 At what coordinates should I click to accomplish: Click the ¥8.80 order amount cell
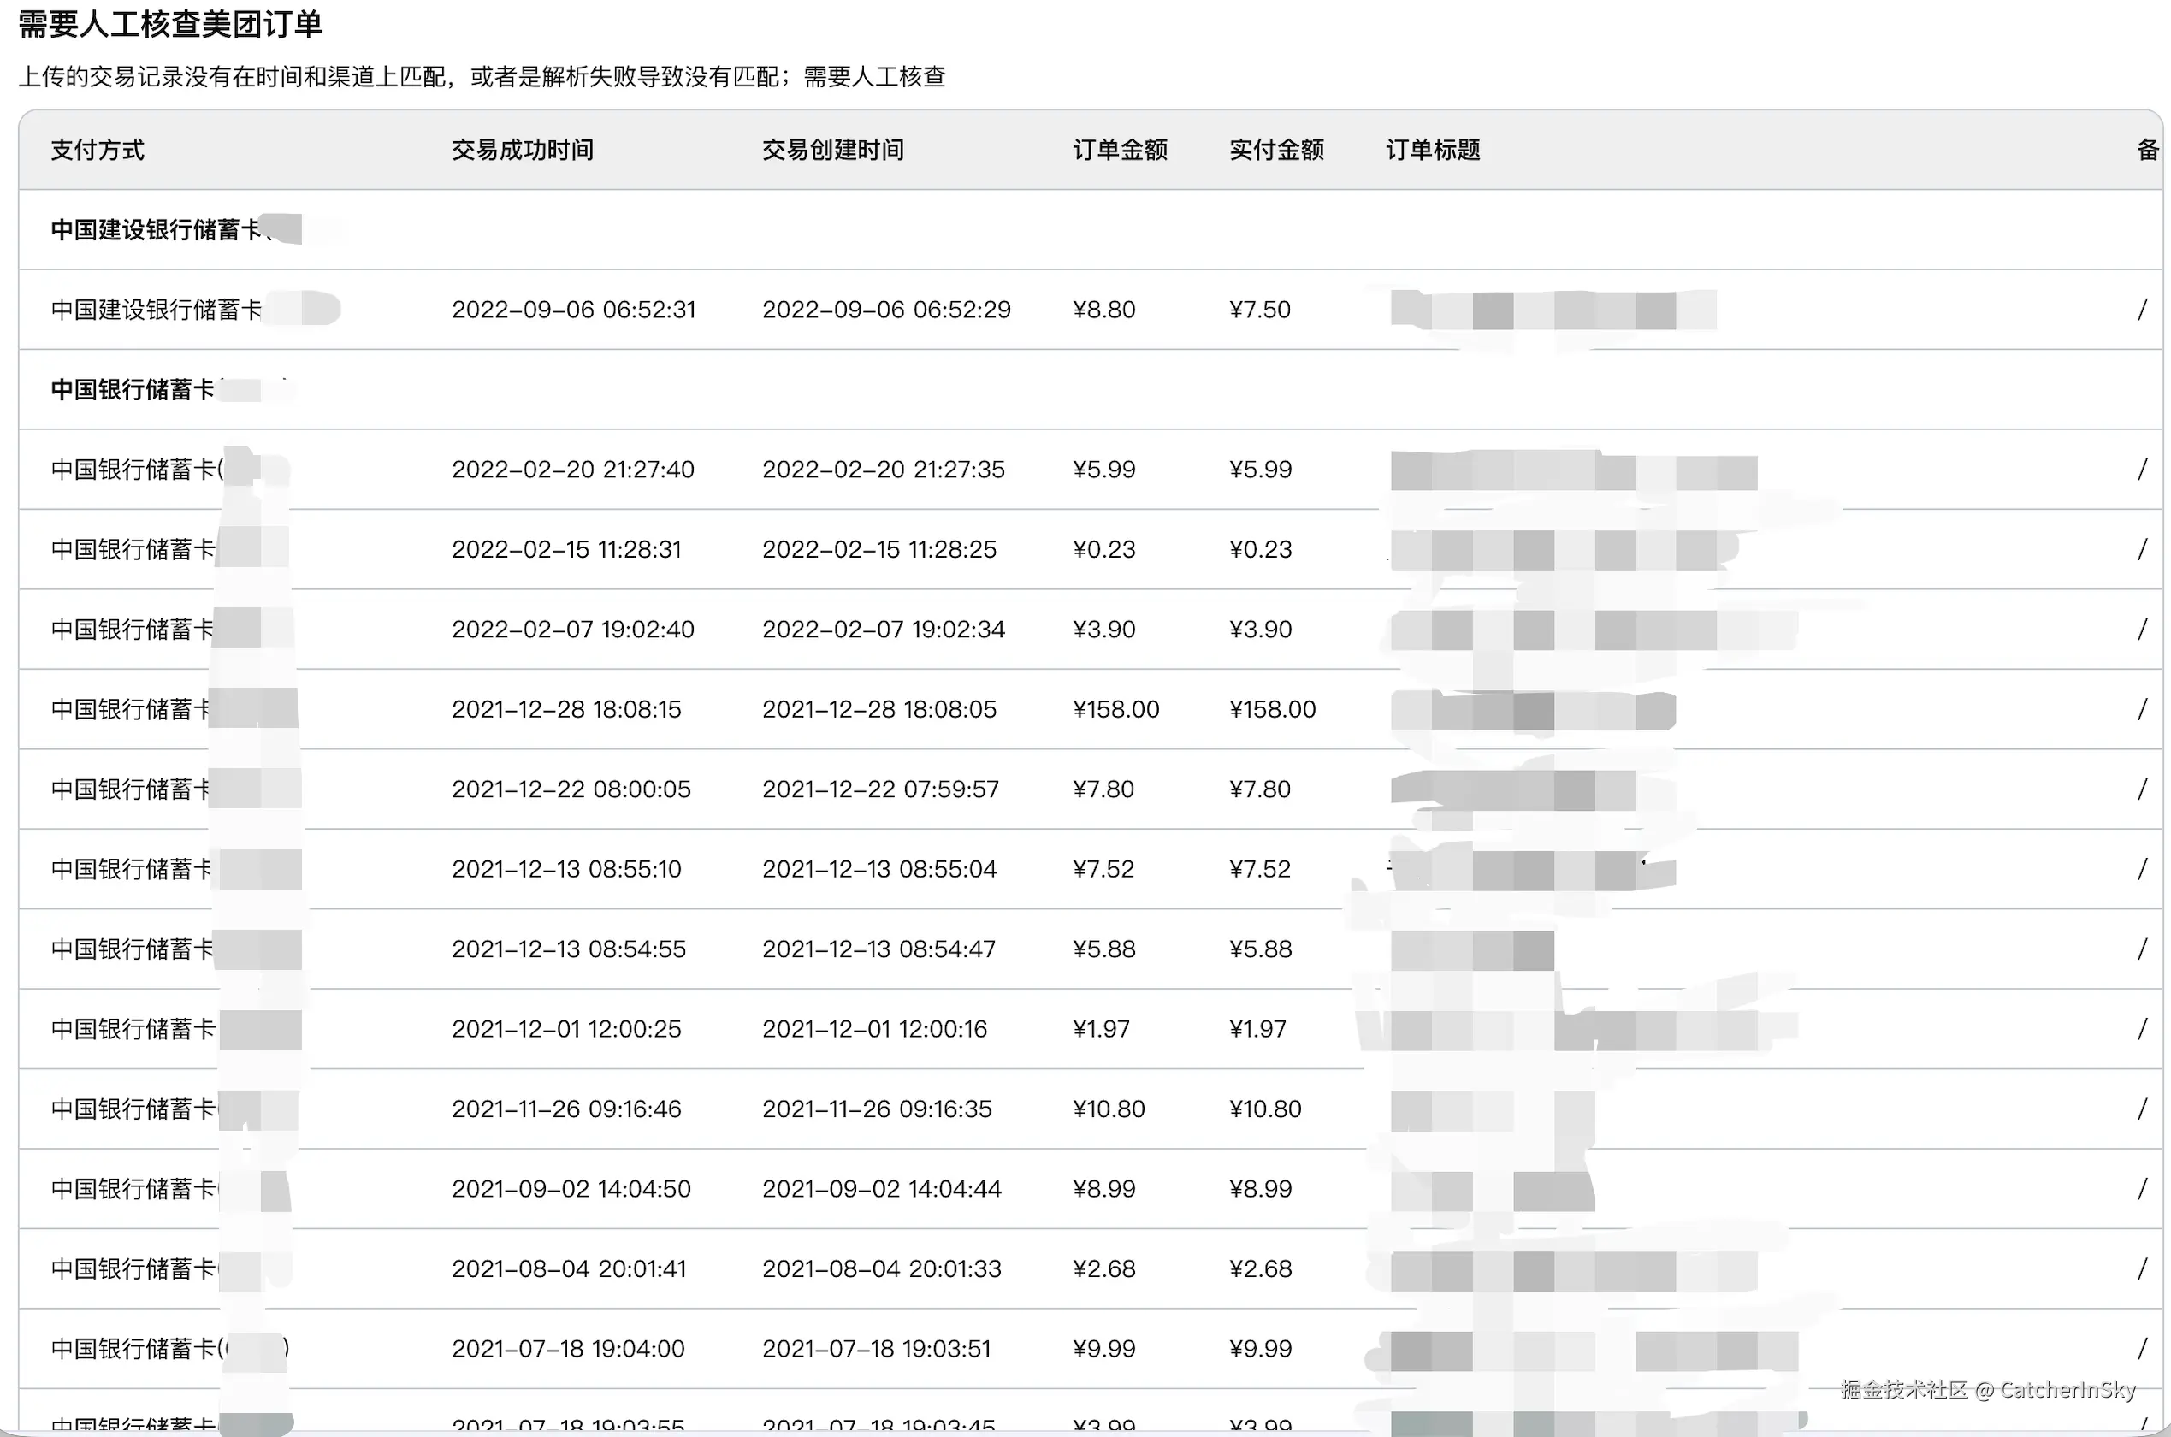[1104, 310]
